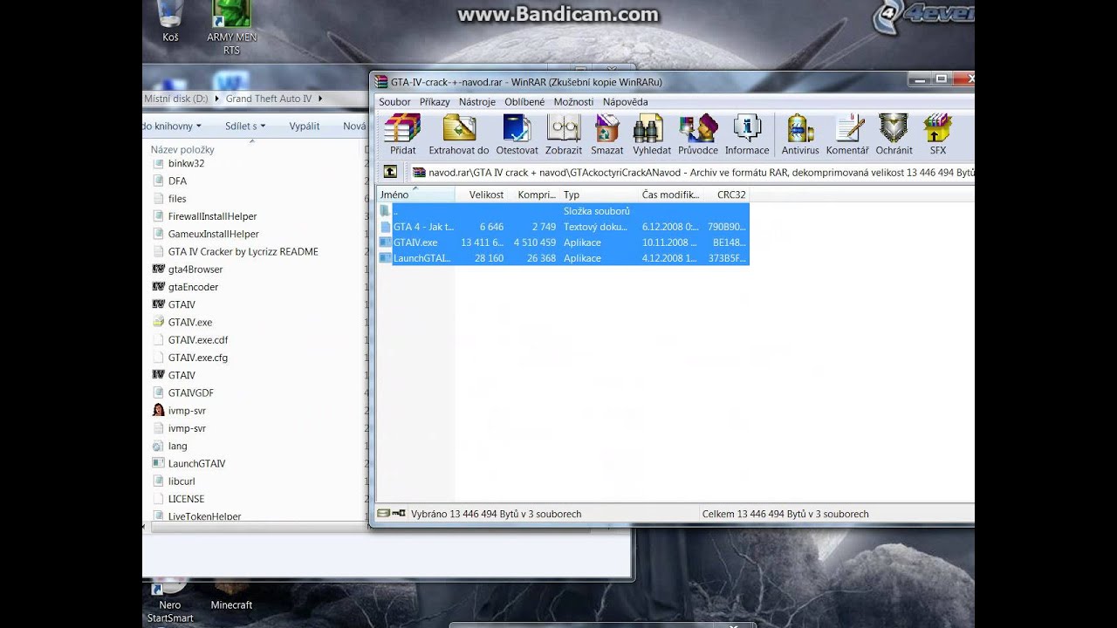Click Grand Theft Auto IV breadcrumb in Explorer
This screenshot has width=1117, height=628.
268,99
